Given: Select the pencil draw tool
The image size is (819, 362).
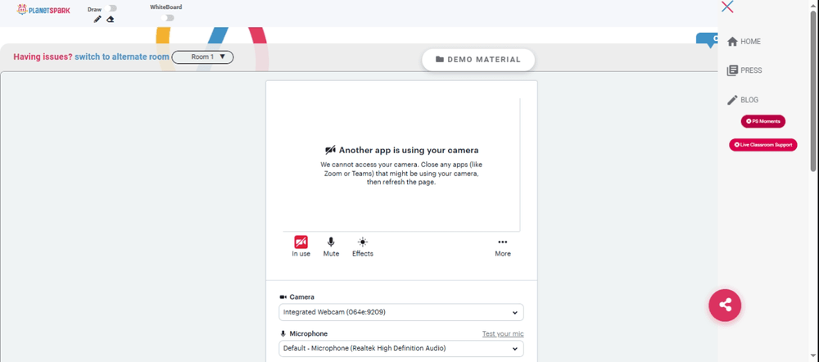Looking at the screenshot, I should click(97, 20).
